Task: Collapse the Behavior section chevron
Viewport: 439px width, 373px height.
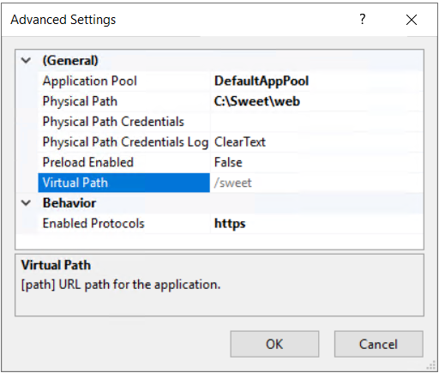Action: [x=26, y=203]
